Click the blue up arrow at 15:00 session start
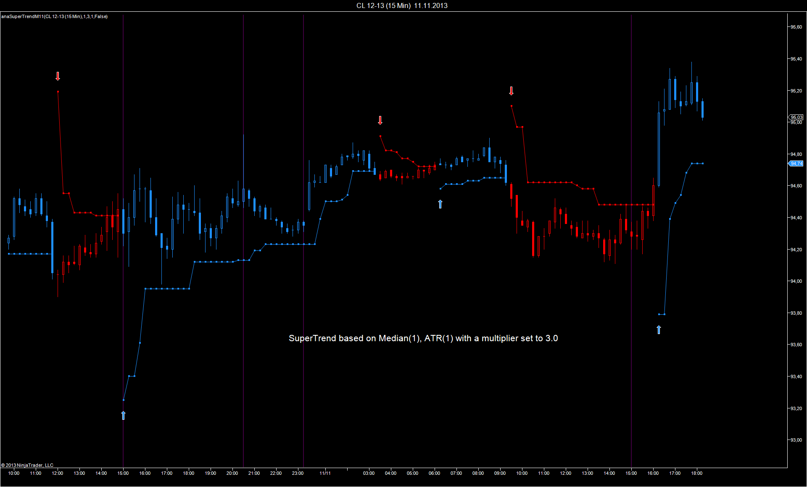This screenshot has height=487, width=807. (x=123, y=415)
